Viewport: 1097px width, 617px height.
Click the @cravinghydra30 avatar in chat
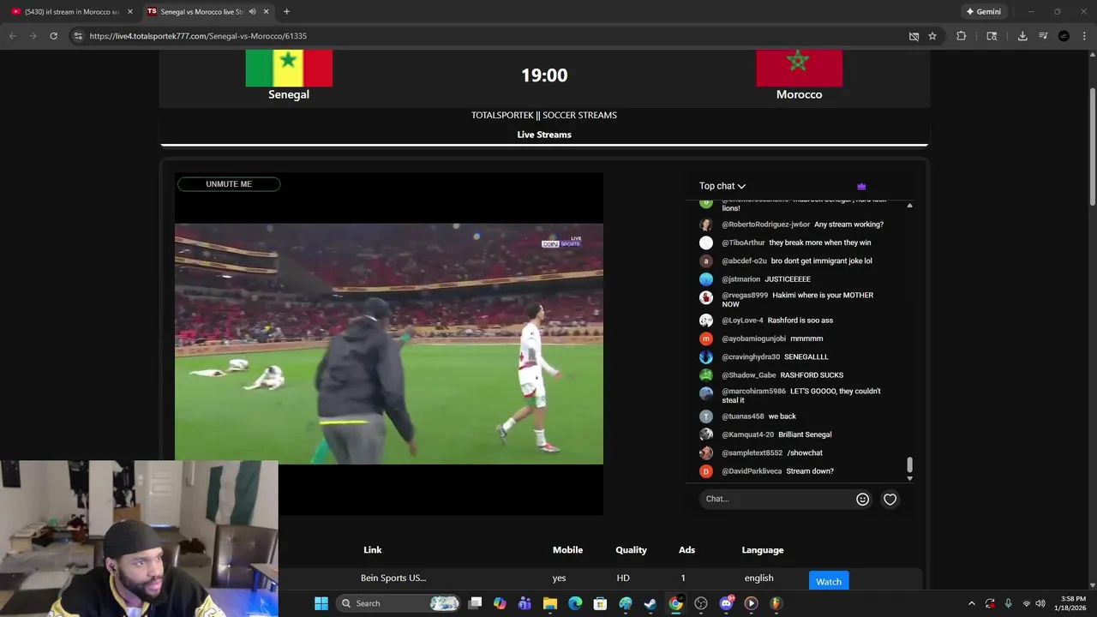tap(706, 356)
